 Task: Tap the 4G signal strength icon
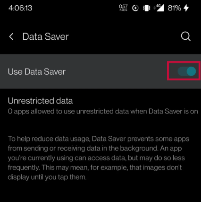click(160, 8)
